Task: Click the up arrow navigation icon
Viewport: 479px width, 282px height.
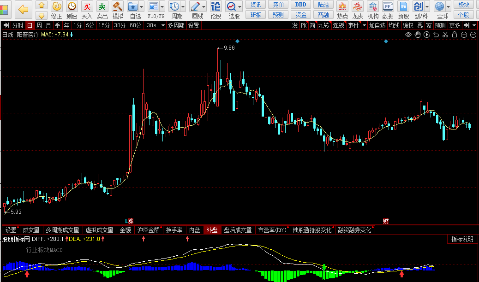Action: 42,5
